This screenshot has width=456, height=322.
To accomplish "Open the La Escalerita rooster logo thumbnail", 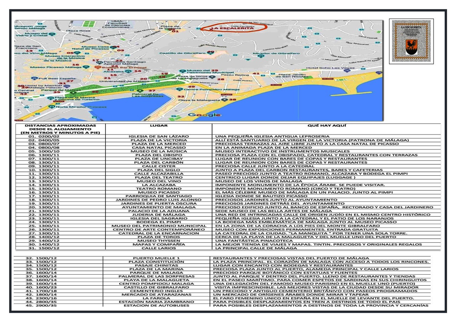I will tap(411, 41).
